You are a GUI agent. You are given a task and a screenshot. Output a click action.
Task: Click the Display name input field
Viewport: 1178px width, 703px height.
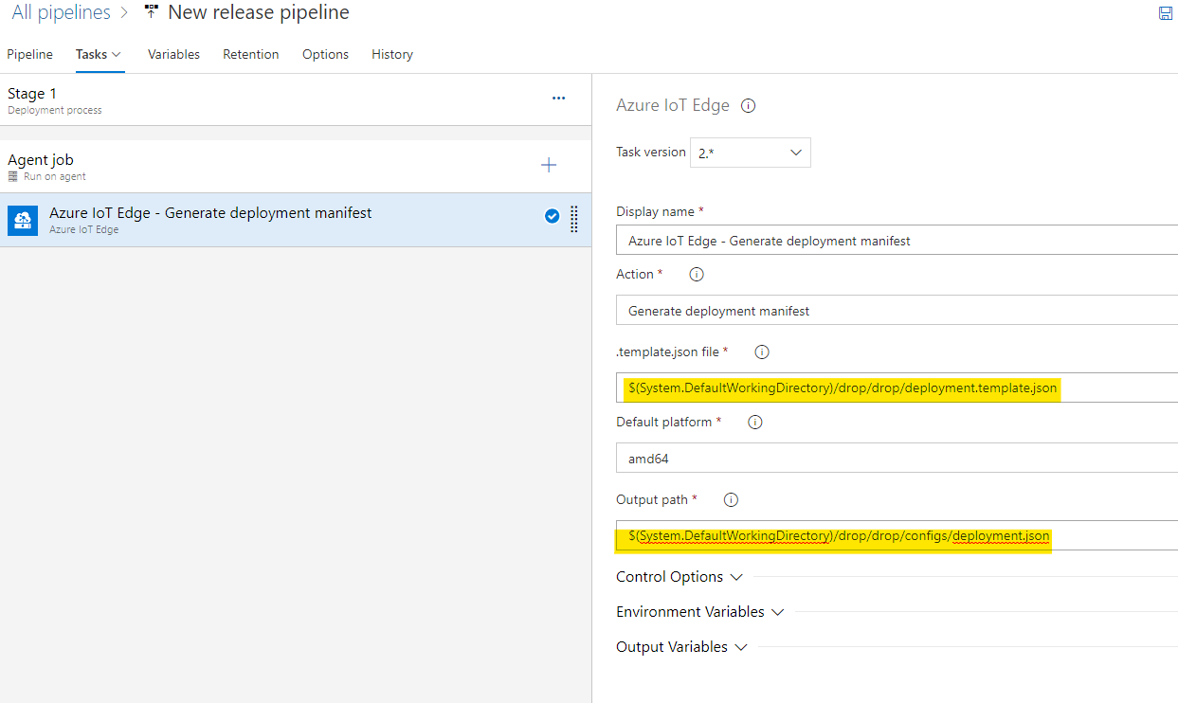tap(896, 241)
